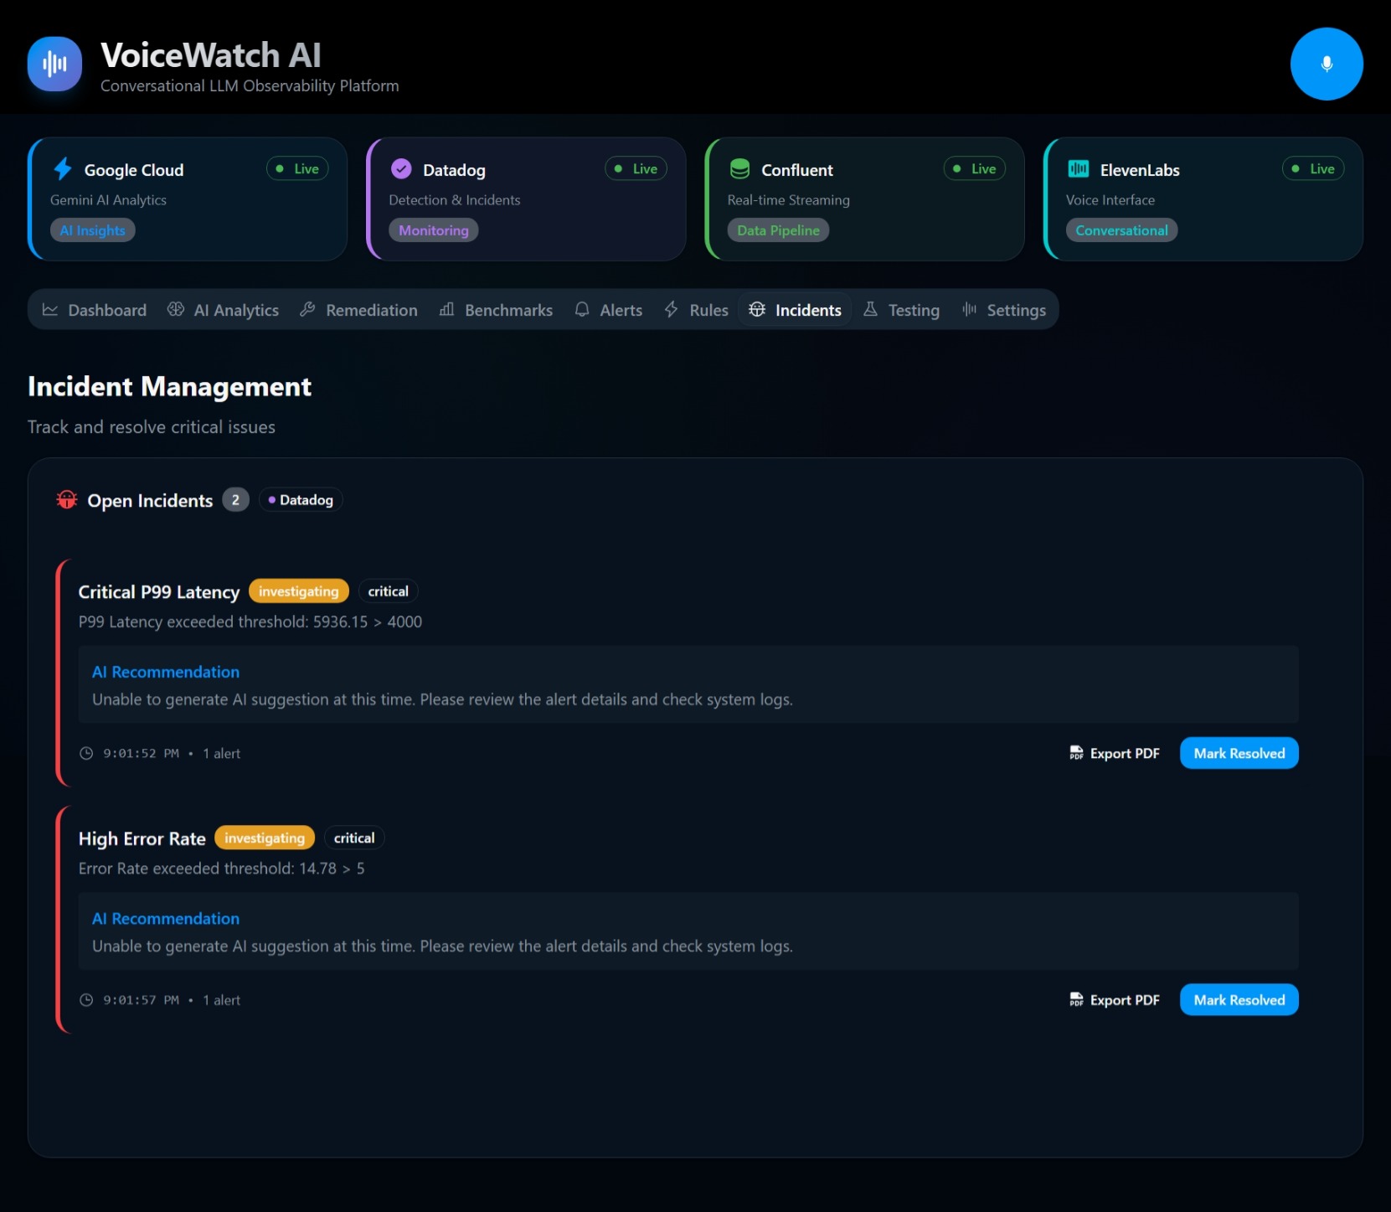
Task: Click the Voice Interface subtitle
Action: [1110, 200]
